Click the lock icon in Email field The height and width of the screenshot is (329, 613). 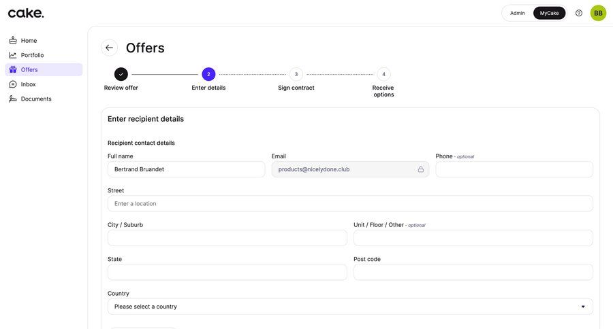[421, 169]
